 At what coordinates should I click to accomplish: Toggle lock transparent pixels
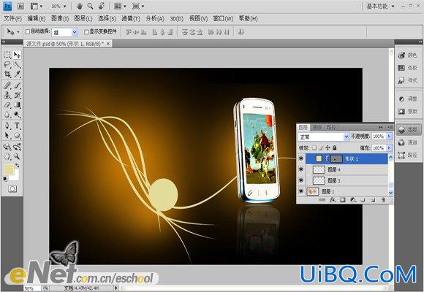314,147
